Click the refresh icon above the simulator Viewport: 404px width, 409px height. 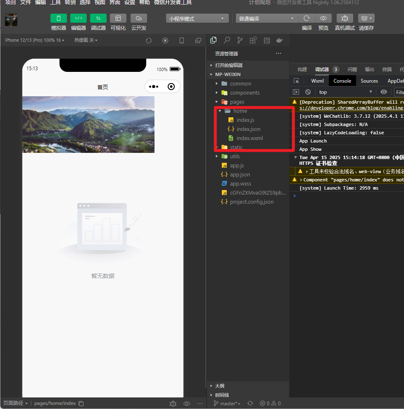click(149, 40)
